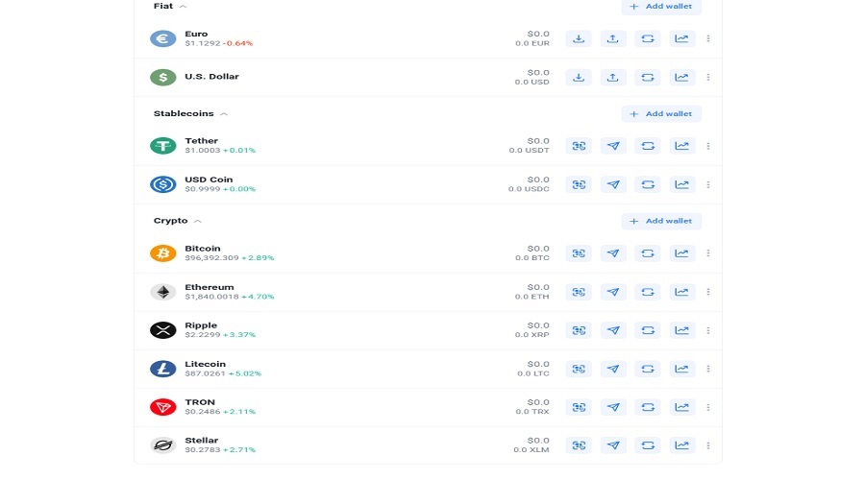Collapse the Fiat section chevron

[x=184, y=6]
